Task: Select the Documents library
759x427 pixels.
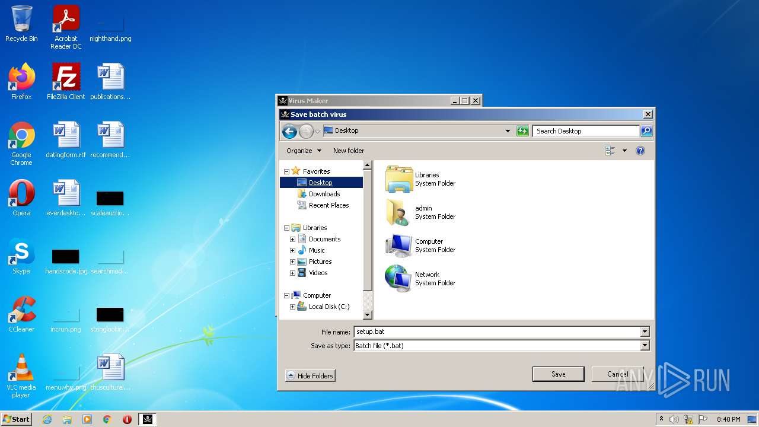Action: [x=324, y=239]
